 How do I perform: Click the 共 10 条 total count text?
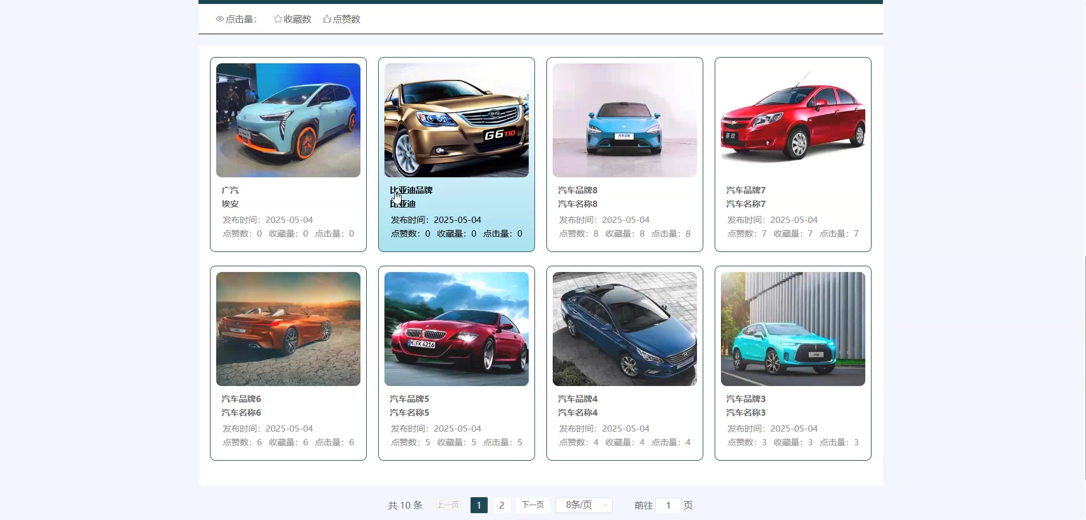[405, 506]
